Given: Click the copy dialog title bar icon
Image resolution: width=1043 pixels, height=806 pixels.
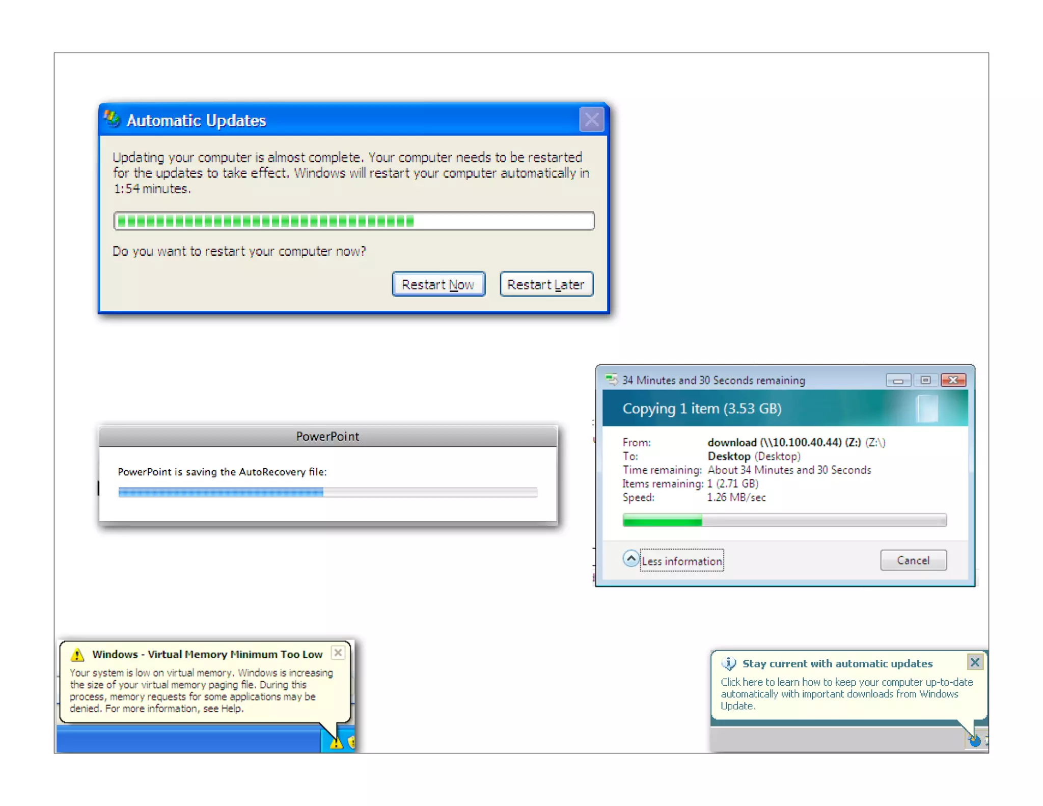Looking at the screenshot, I should pyautogui.click(x=611, y=380).
